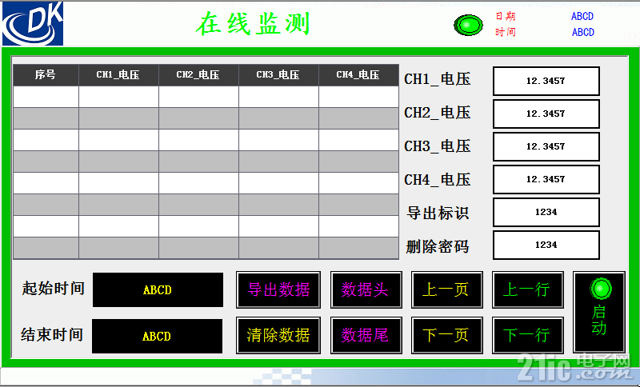Click the DK company logo
This screenshot has height=387, width=640.
coord(33,23)
